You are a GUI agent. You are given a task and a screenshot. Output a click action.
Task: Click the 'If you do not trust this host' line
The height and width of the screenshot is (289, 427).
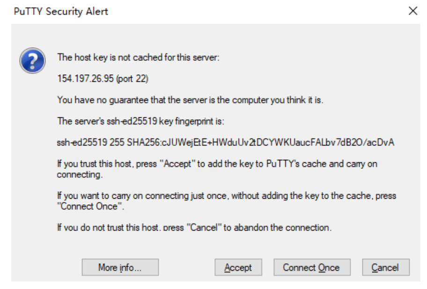pyautogui.click(x=194, y=227)
